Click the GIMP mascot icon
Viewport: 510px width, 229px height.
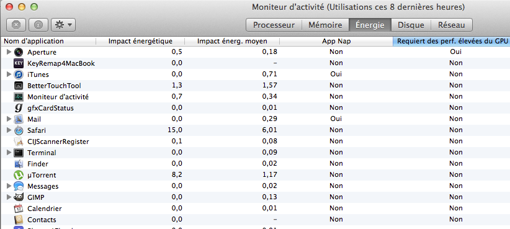click(19, 197)
